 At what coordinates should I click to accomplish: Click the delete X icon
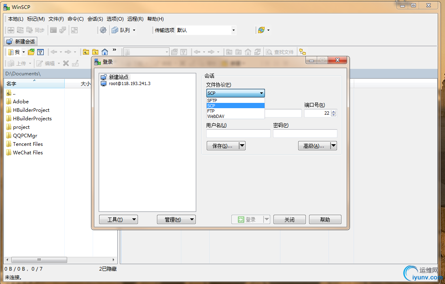(x=66, y=63)
